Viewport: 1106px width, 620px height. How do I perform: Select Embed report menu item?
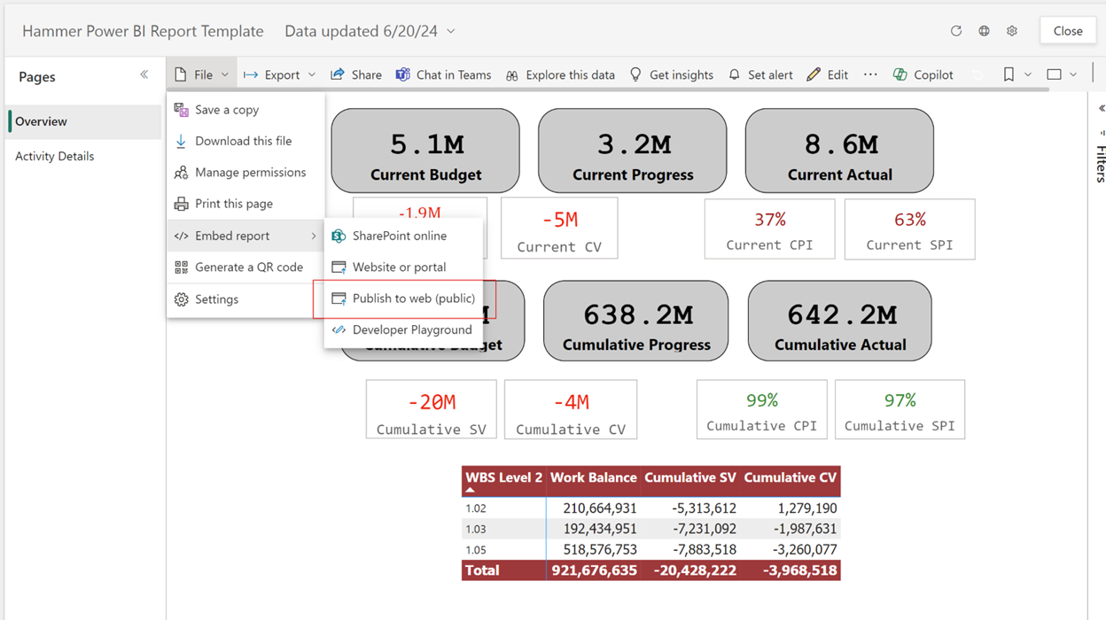pyautogui.click(x=245, y=236)
